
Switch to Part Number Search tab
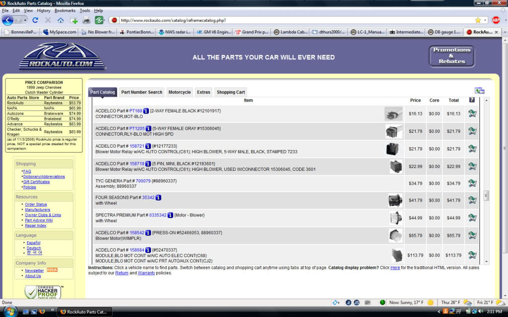pyautogui.click(x=141, y=92)
